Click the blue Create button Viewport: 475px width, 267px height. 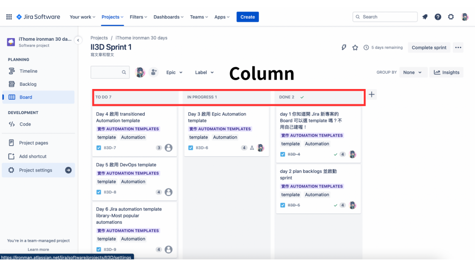click(x=248, y=17)
